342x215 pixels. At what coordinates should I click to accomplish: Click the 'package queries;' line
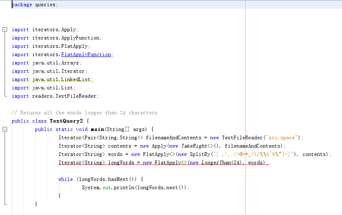tap(35, 5)
